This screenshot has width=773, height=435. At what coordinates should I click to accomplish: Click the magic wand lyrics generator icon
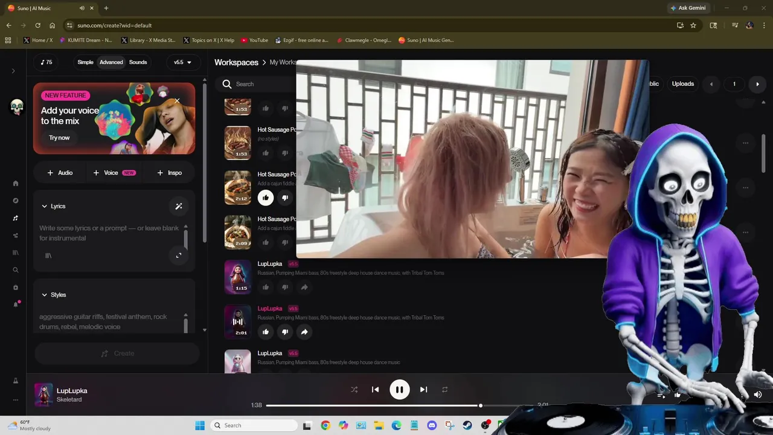179,206
